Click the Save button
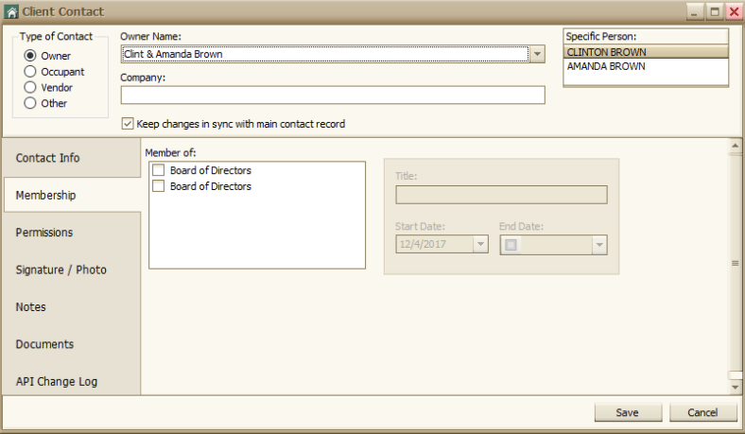 (628, 412)
